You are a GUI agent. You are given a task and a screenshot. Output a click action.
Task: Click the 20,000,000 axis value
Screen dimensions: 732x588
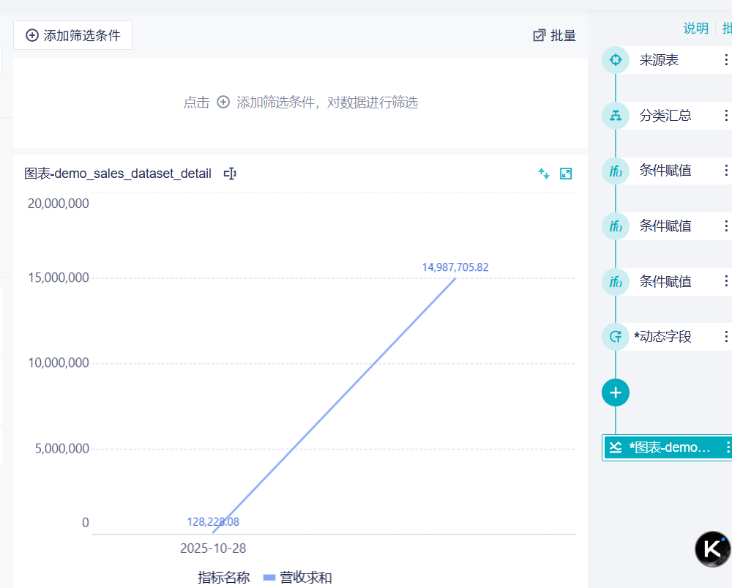coord(59,204)
